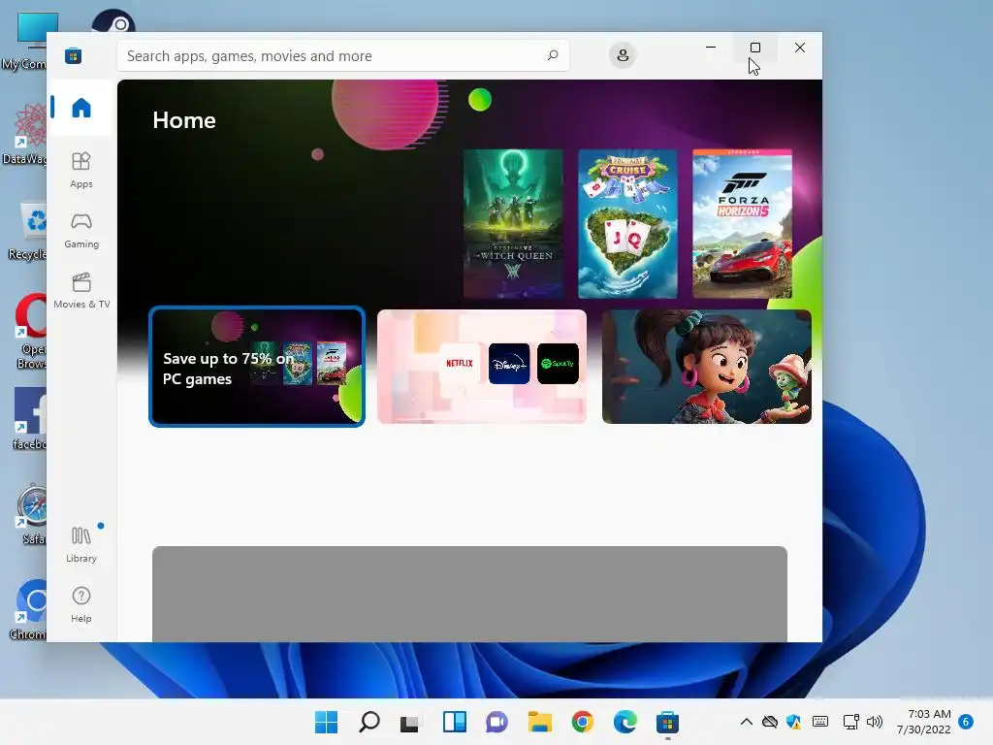Open the Library in sidebar
Image resolution: width=993 pixels, height=745 pixels.
pyautogui.click(x=81, y=543)
